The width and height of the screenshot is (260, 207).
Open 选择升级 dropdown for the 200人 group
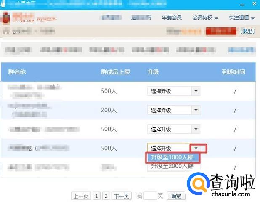coord(173,110)
